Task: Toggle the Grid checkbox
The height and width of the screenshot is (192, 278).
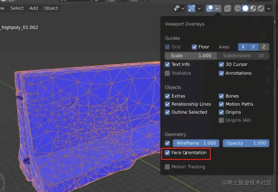Action: [167, 47]
